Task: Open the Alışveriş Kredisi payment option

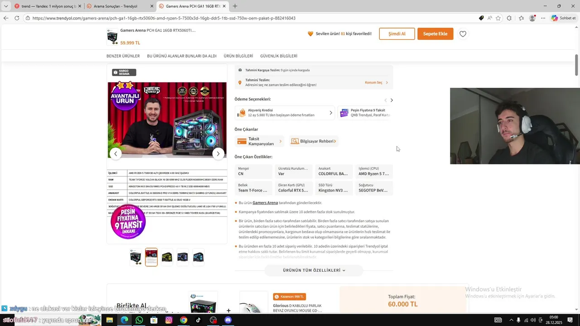Action: [285, 113]
